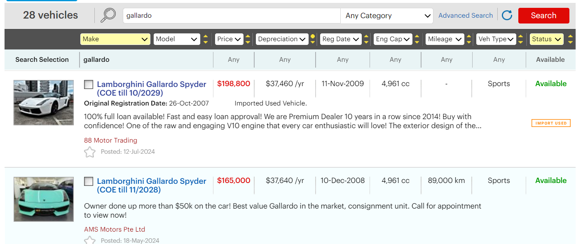The height and width of the screenshot is (244, 576).
Task: Click the sort arrows beside Depreciation
Action: coord(313,39)
